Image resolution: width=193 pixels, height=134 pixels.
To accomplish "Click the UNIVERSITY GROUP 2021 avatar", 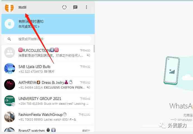I will (x=9, y=101).
